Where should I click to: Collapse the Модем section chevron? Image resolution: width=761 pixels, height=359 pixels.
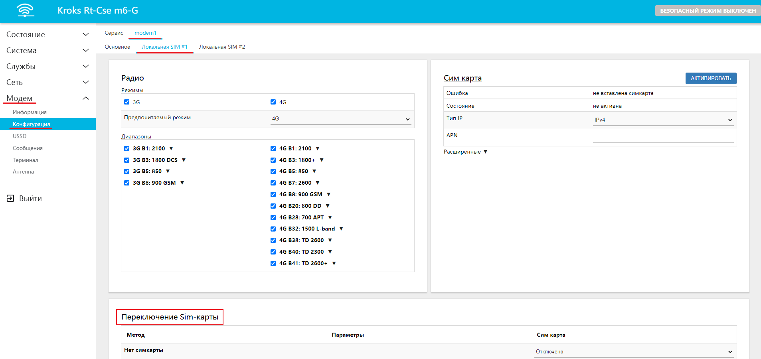pyautogui.click(x=85, y=98)
